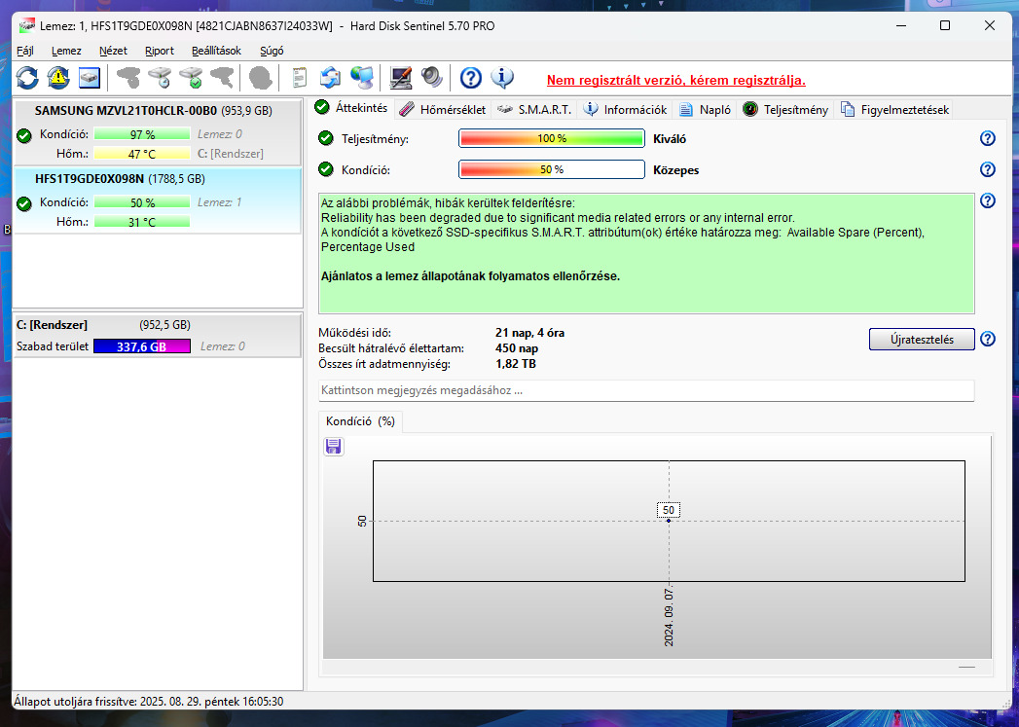Viewport: 1019px width, 727px height.
Task: Select the C: [Rendszer] partition entry
Action: pos(158,335)
